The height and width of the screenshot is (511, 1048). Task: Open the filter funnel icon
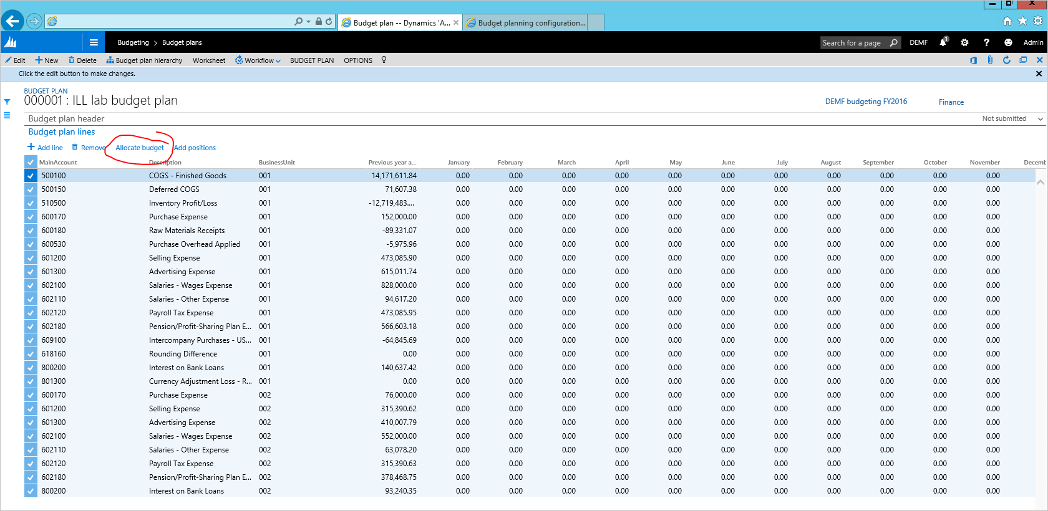[x=7, y=102]
